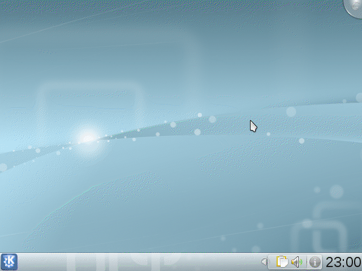362x271 pixels.
Task: Expand the system tray with the triangle
Action: coord(264,262)
